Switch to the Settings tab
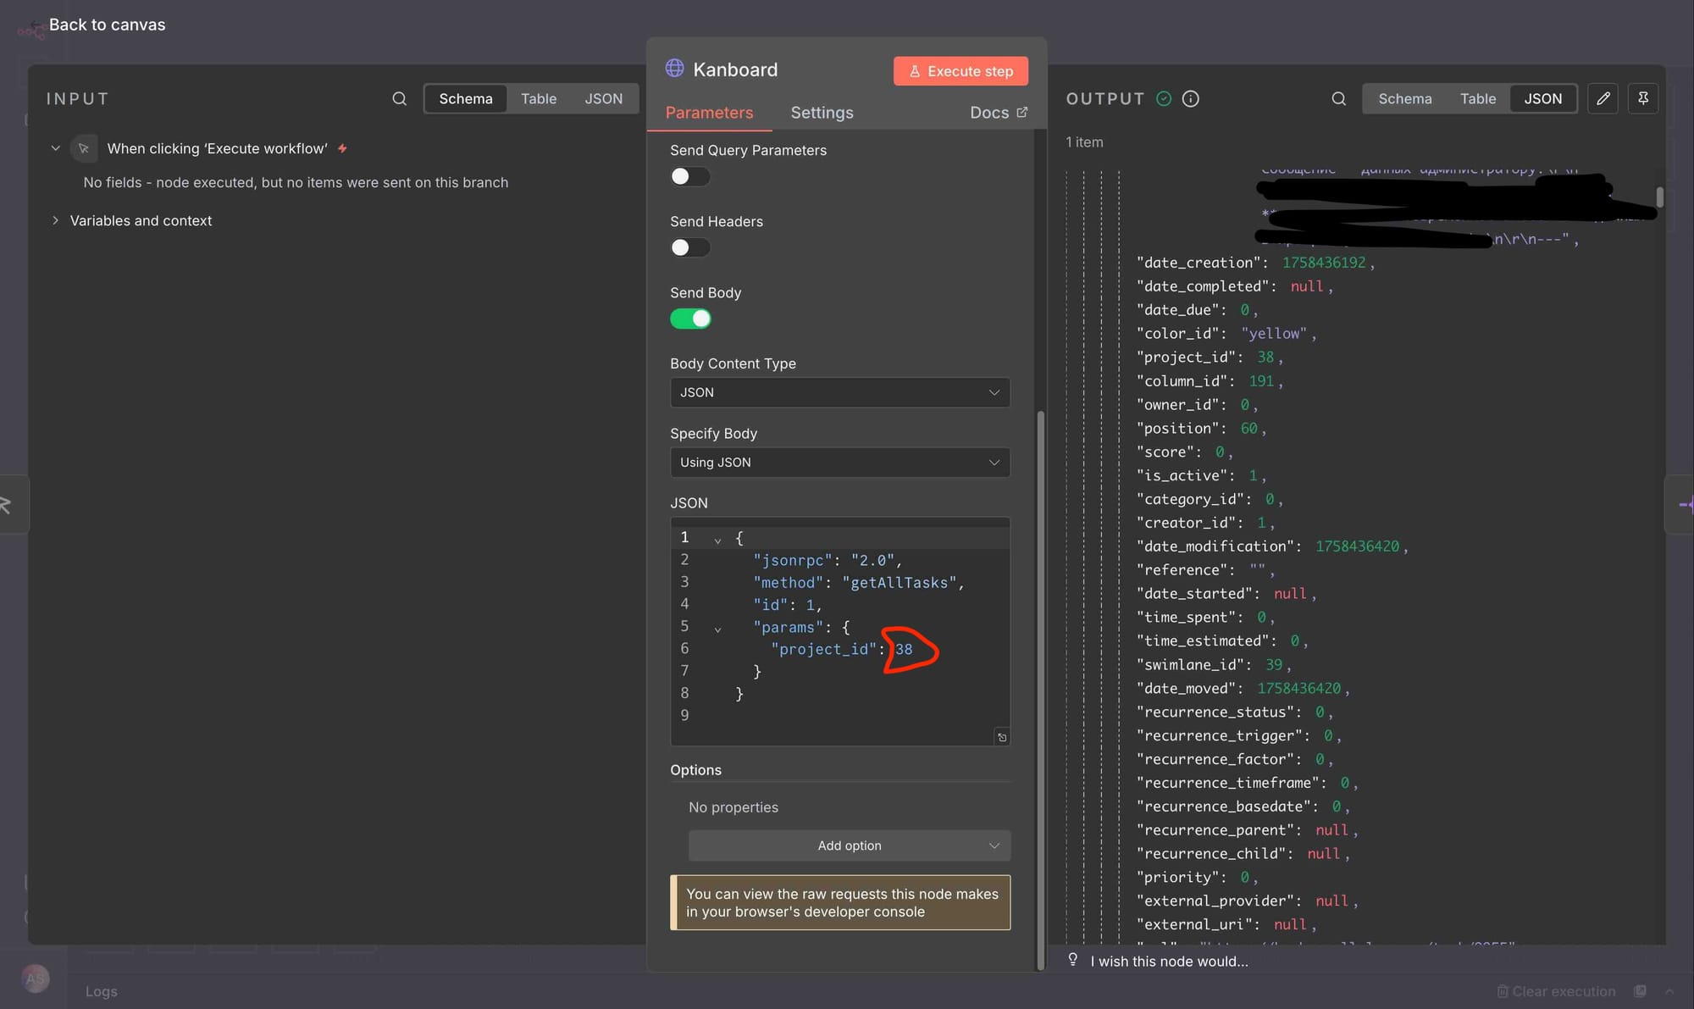 tap(822, 113)
